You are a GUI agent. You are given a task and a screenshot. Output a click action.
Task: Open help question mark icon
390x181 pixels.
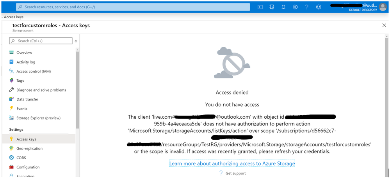point(307,7)
